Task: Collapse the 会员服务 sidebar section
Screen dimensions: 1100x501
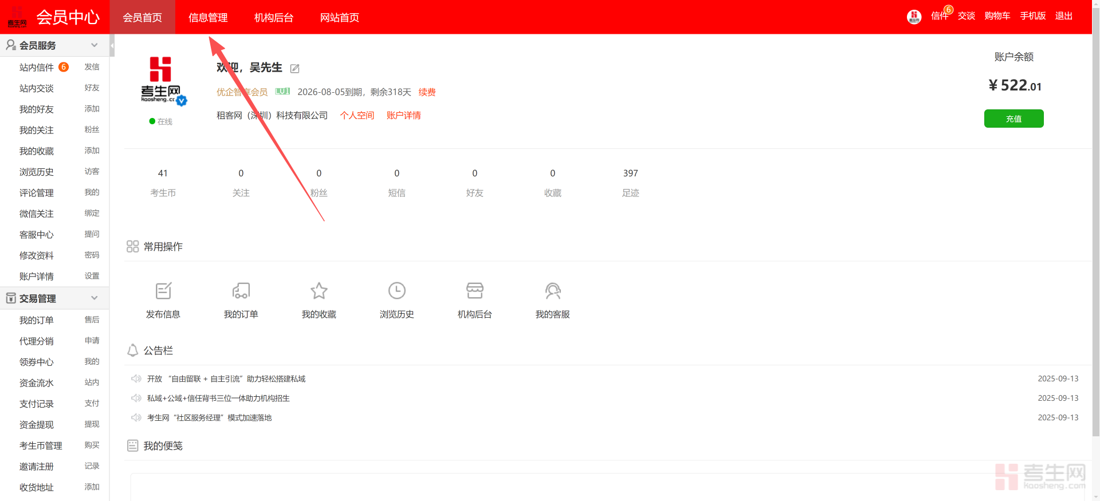Action: pyautogui.click(x=95, y=45)
